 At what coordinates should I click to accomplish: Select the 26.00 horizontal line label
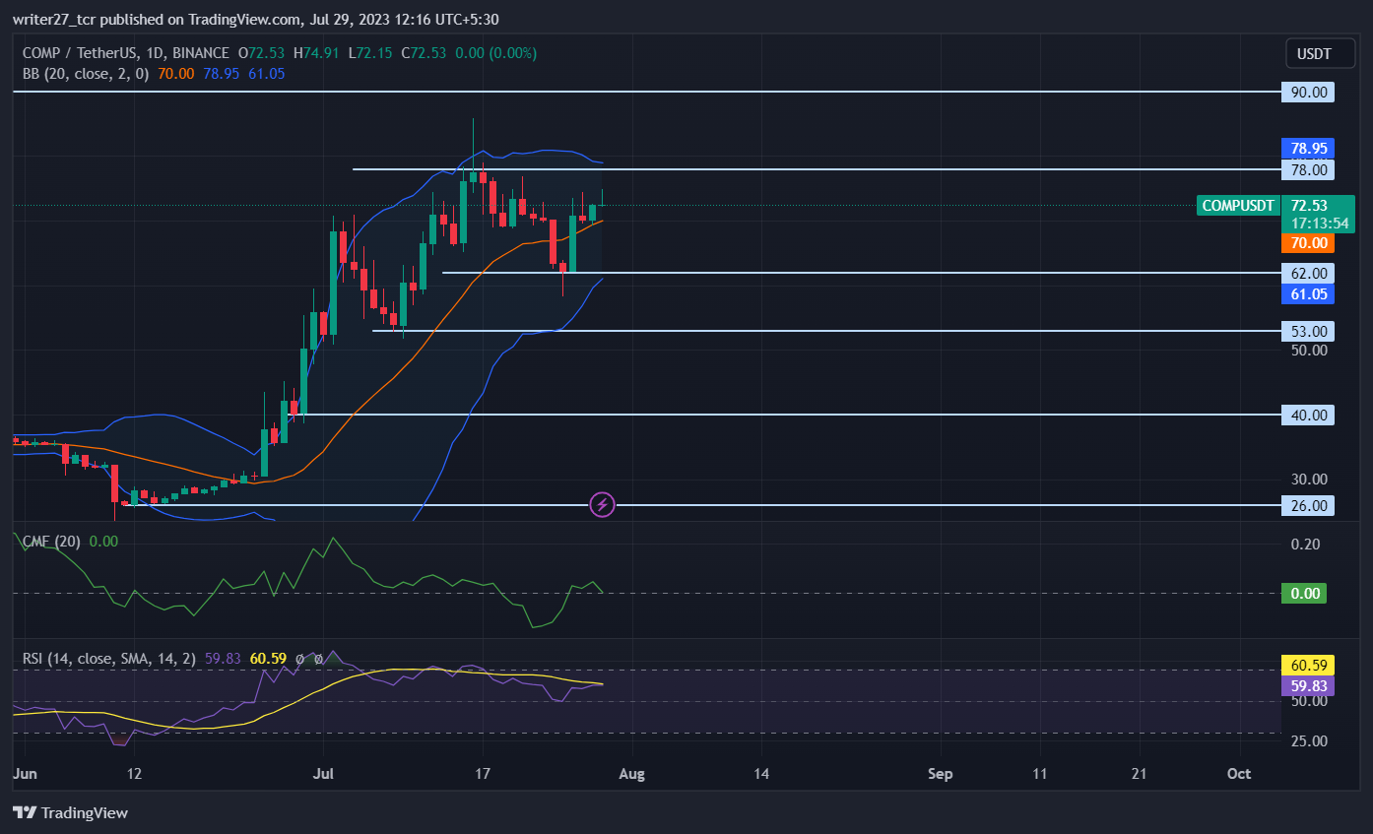1308,506
